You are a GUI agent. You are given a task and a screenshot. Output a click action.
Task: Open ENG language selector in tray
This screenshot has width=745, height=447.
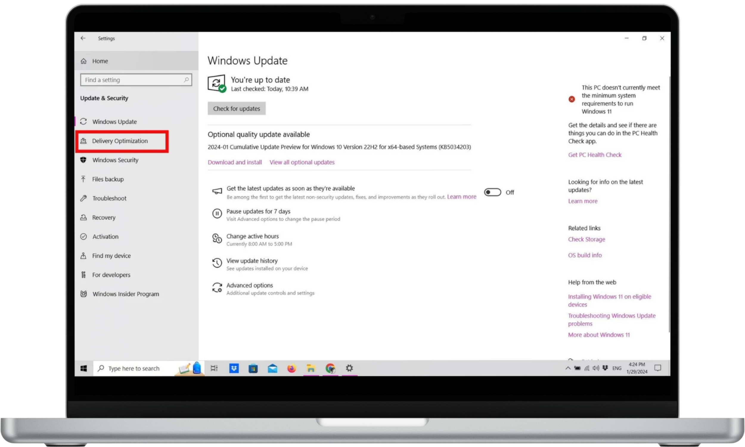click(x=617, y=368)
